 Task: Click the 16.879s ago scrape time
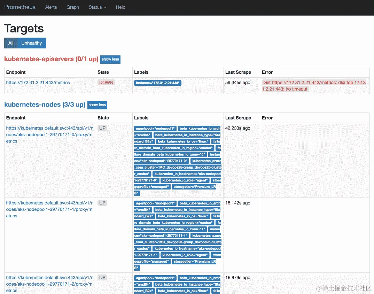[x=238, y=278]
